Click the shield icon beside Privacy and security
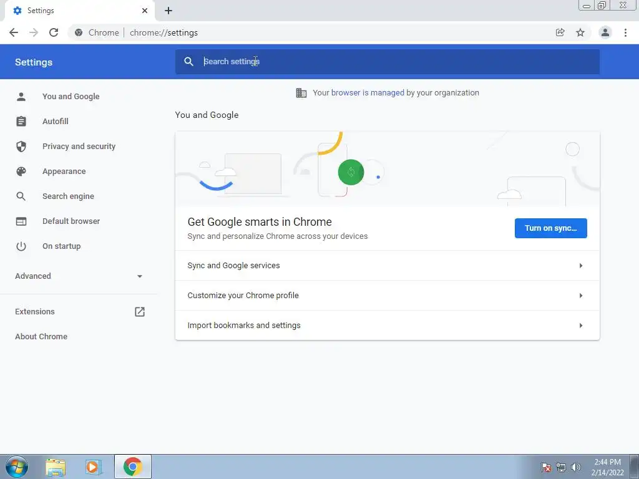639x479 pixels. [21, 146]
